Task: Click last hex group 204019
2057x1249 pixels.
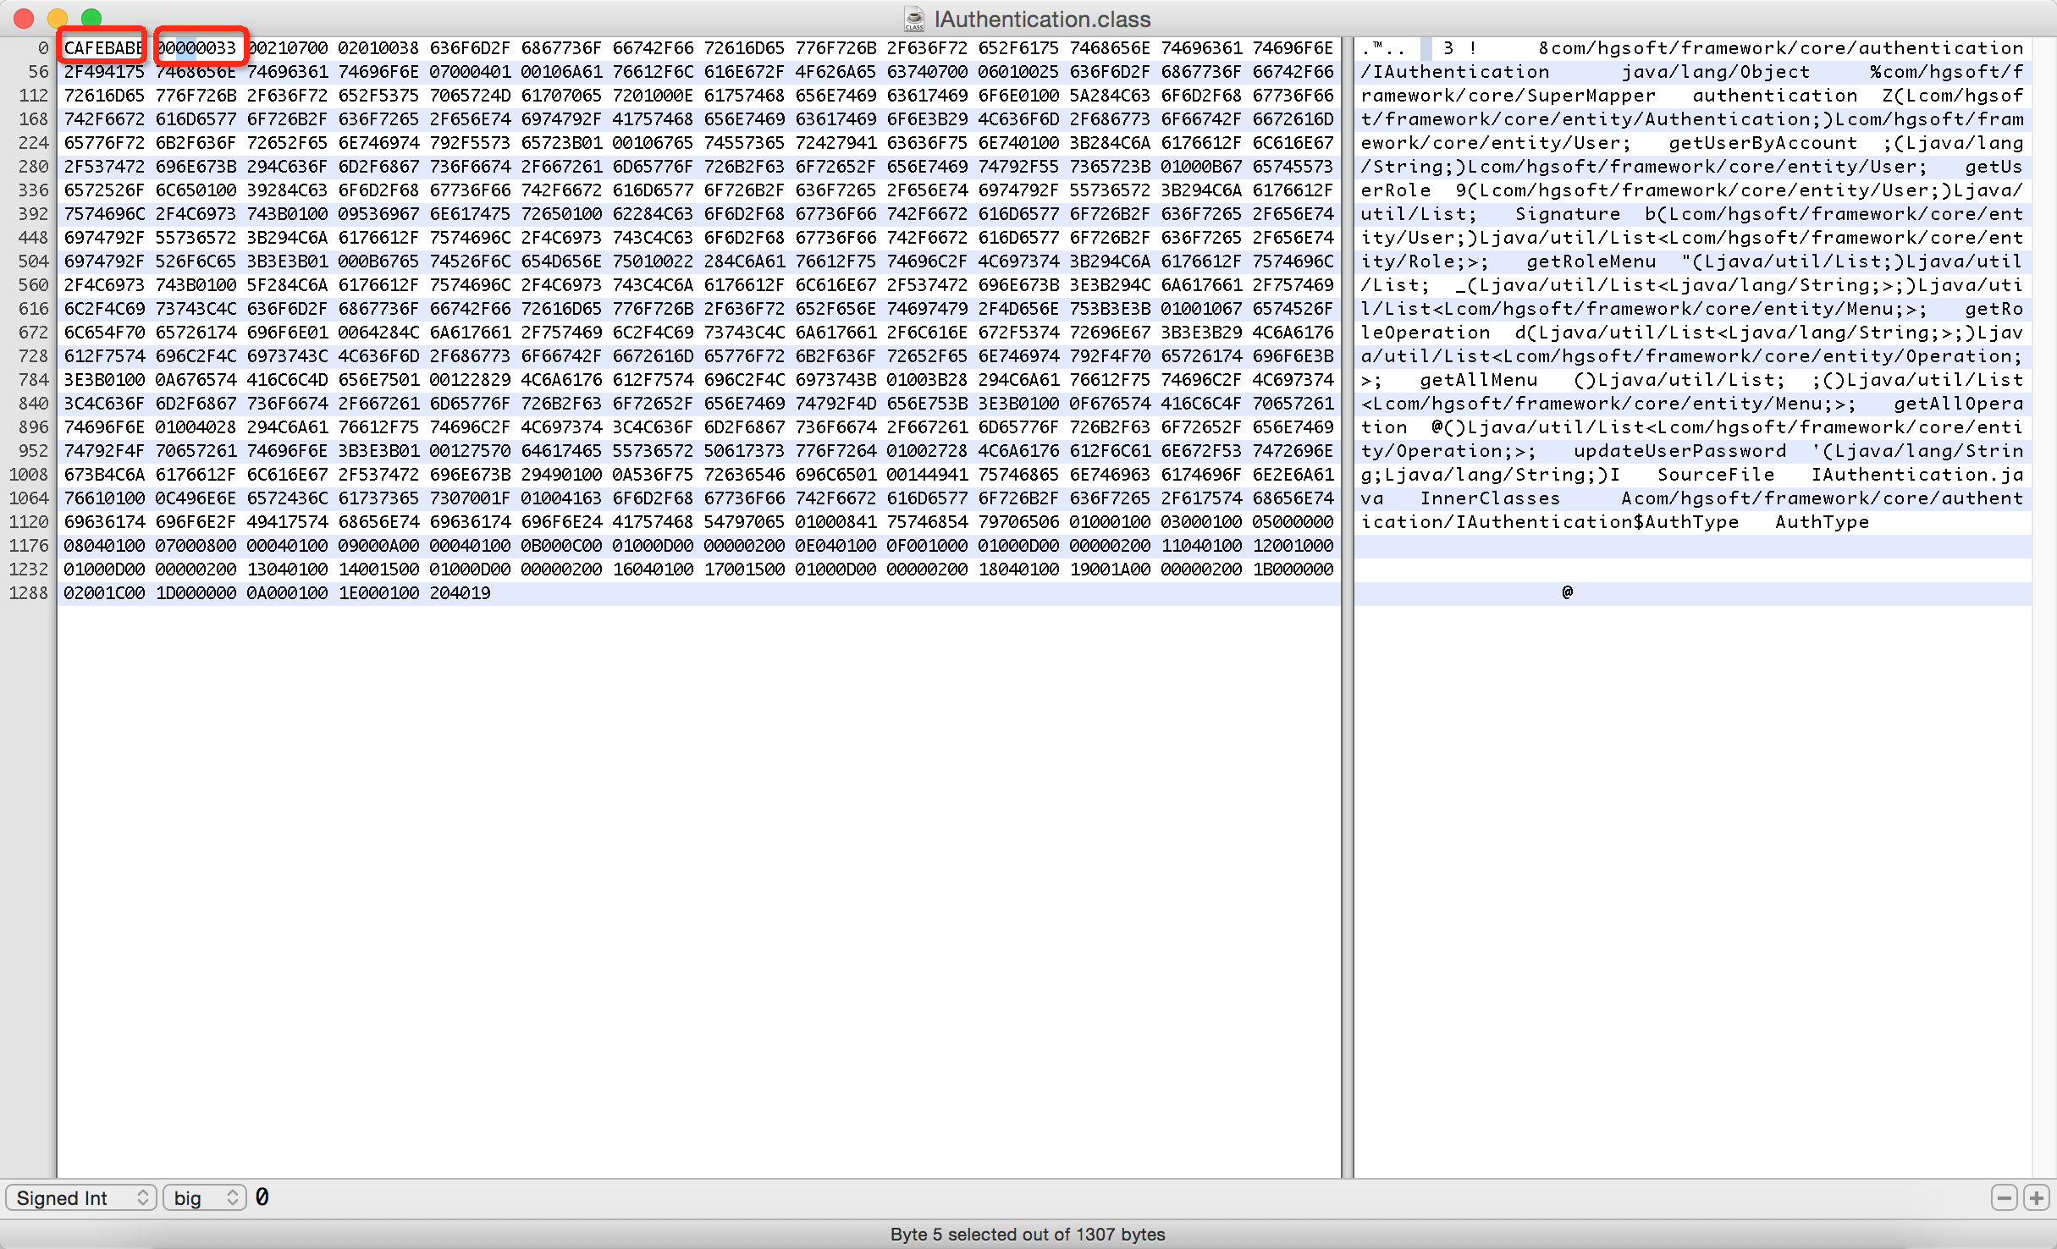Action: pos(460,593)
